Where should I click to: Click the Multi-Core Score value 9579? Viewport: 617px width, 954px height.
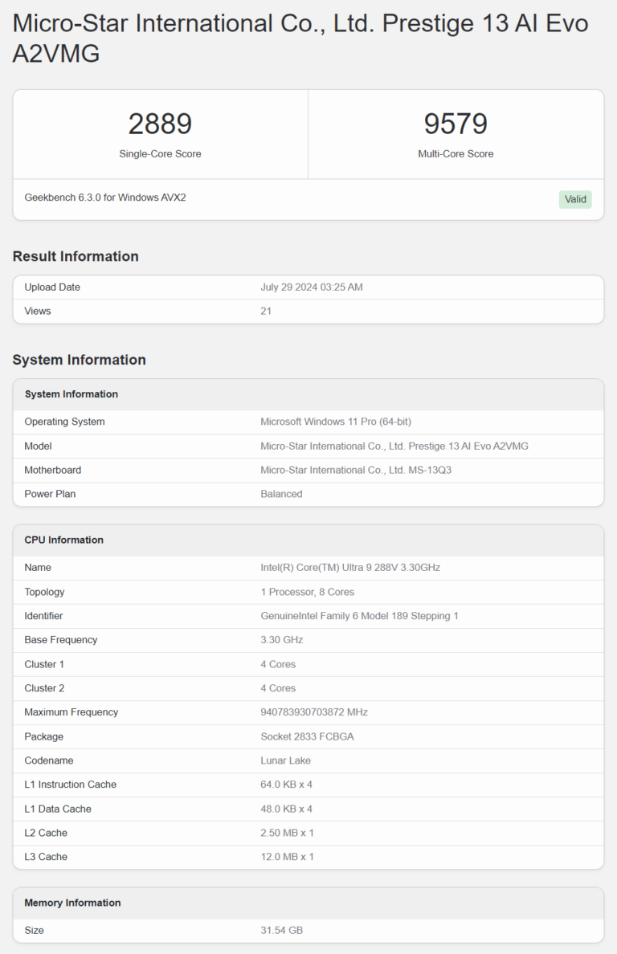456,124
